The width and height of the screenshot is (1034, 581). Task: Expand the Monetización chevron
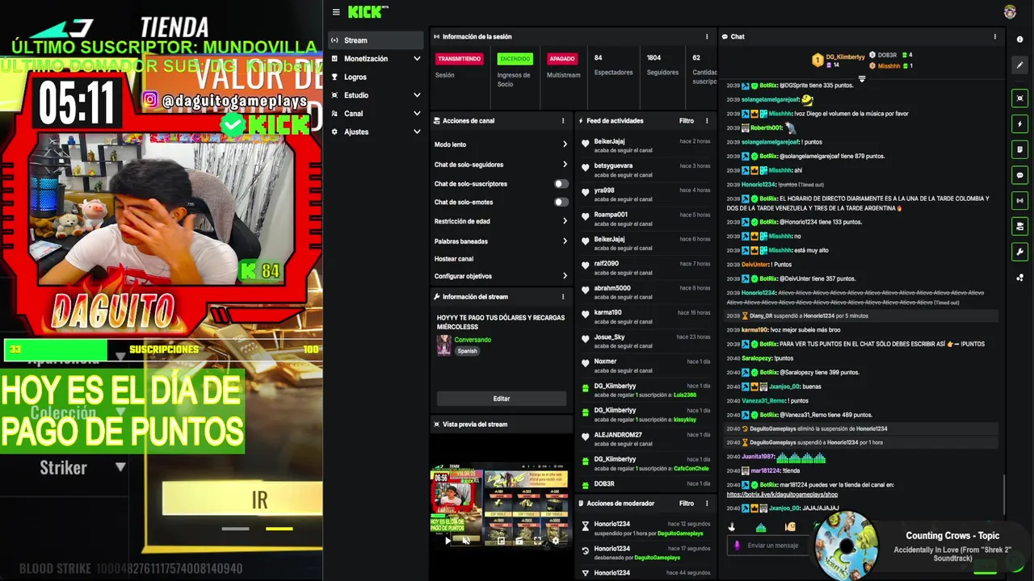(417, 59)
